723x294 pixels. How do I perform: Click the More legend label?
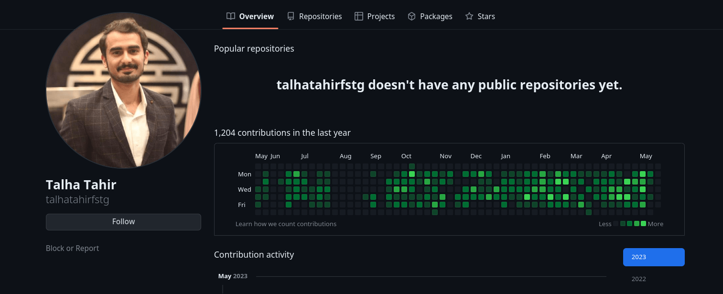[x=656, y=224]
